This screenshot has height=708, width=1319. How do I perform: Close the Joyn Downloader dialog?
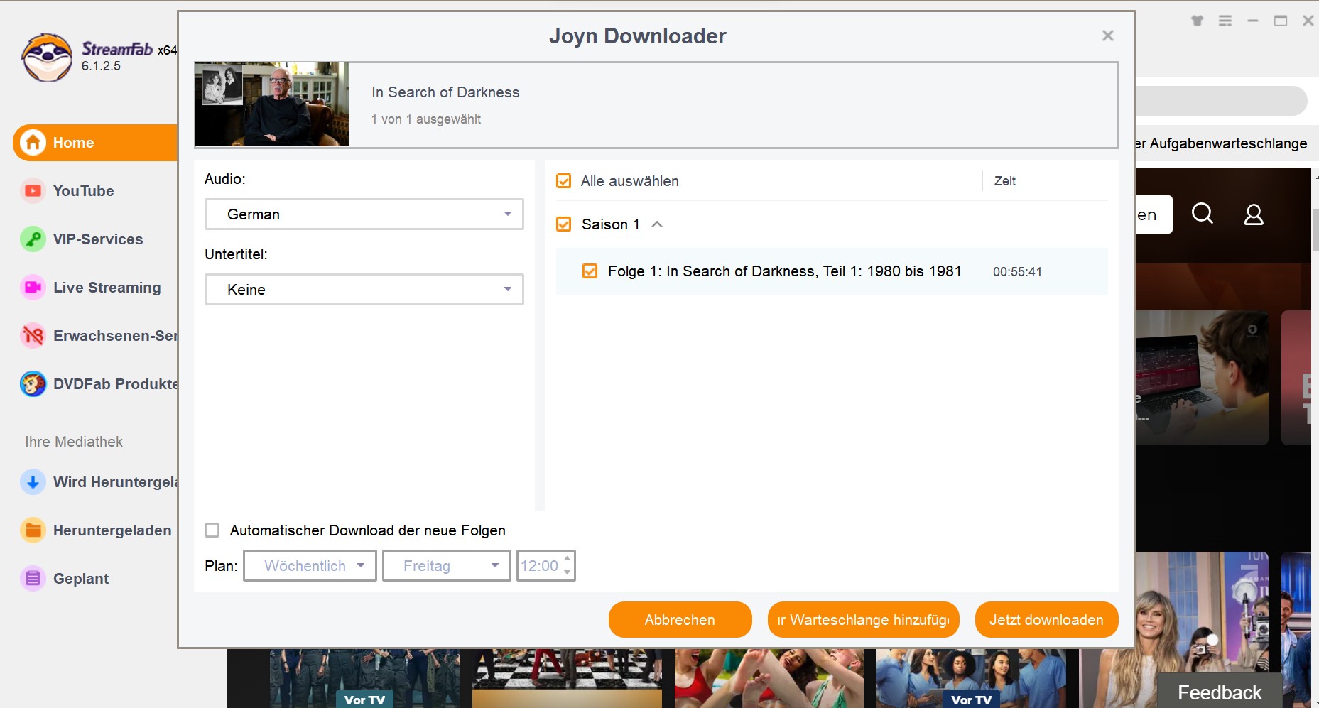pyautogui.click(x=1107, y=36)
